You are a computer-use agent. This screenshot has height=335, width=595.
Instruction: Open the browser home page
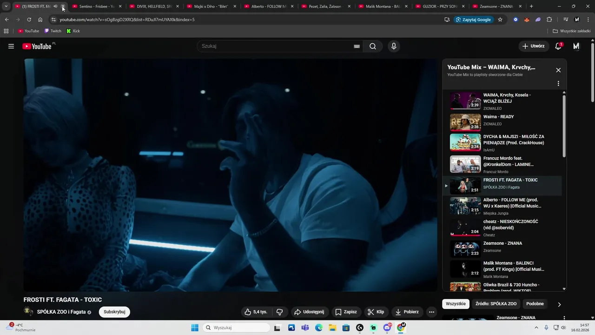pyautogui.click(x=40, y=20)
